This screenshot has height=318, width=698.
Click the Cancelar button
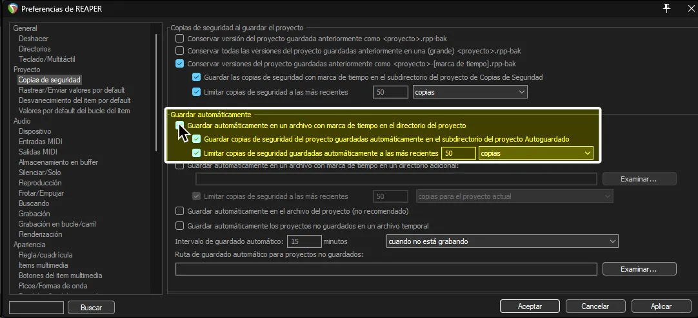pos(595,306)
